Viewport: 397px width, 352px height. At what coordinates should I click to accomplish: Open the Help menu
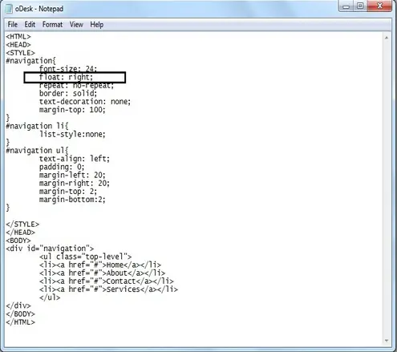[x=96, y=25]
